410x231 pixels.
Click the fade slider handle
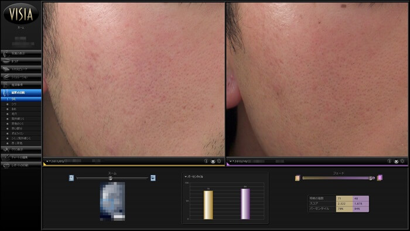(x=371, y=178)
